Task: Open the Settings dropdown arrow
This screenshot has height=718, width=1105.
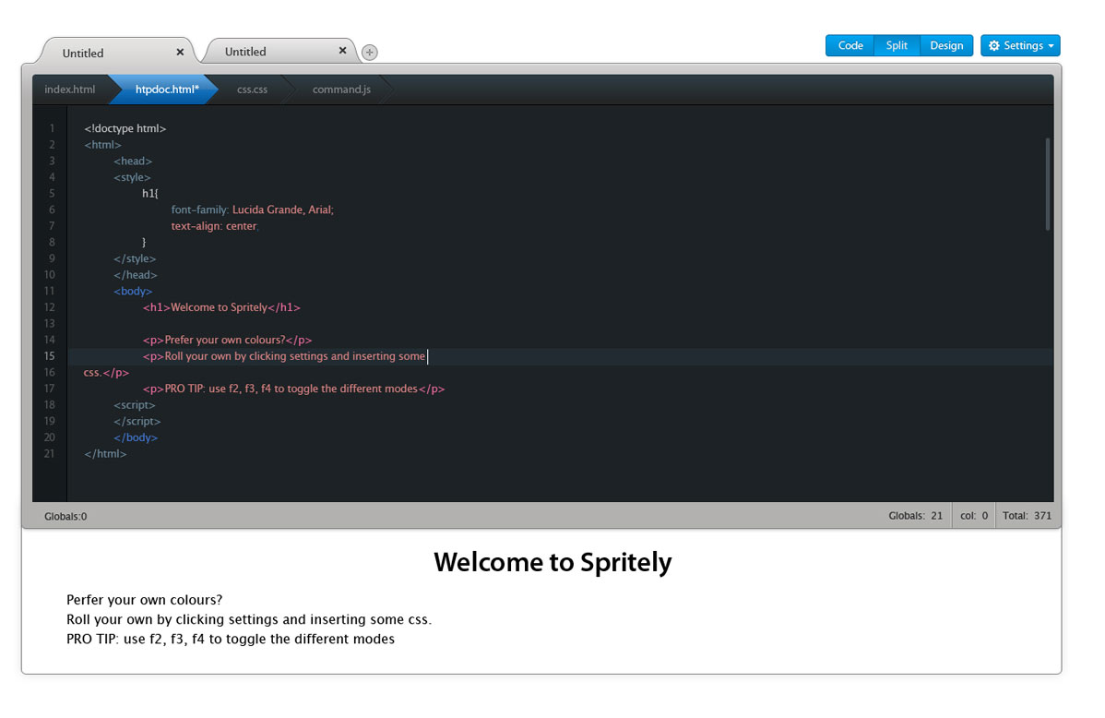Action: coord(1052,46)
